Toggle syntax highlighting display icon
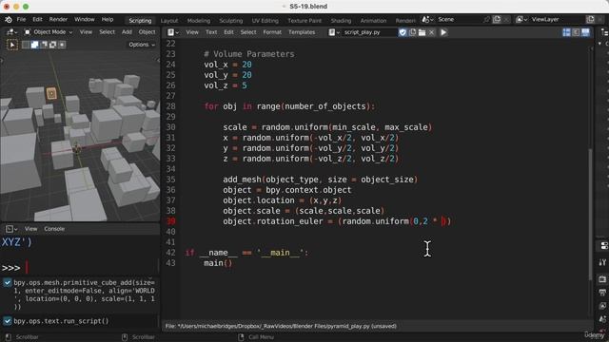The width and height of the screenshot is (609, 342). coord(585,32)
